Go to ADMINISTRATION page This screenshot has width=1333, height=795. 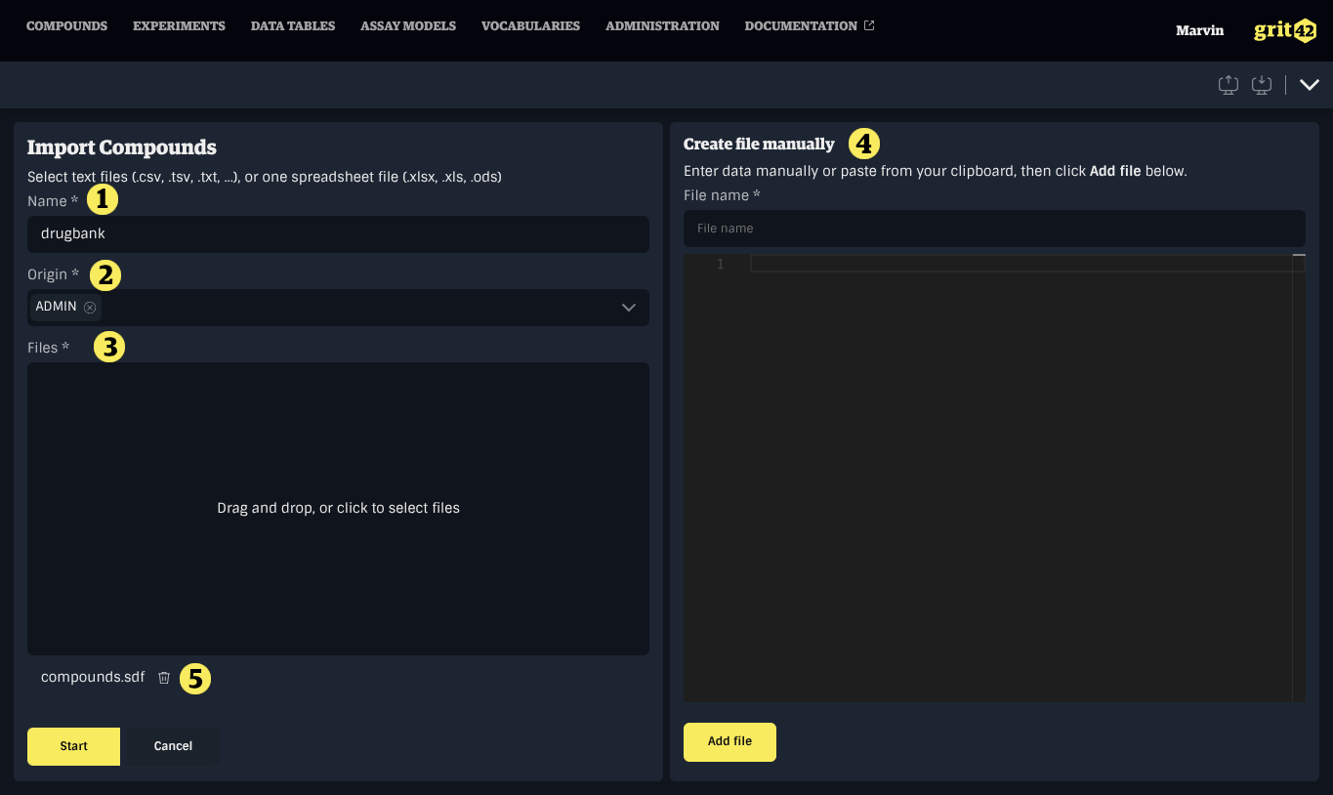pos(662,26)
